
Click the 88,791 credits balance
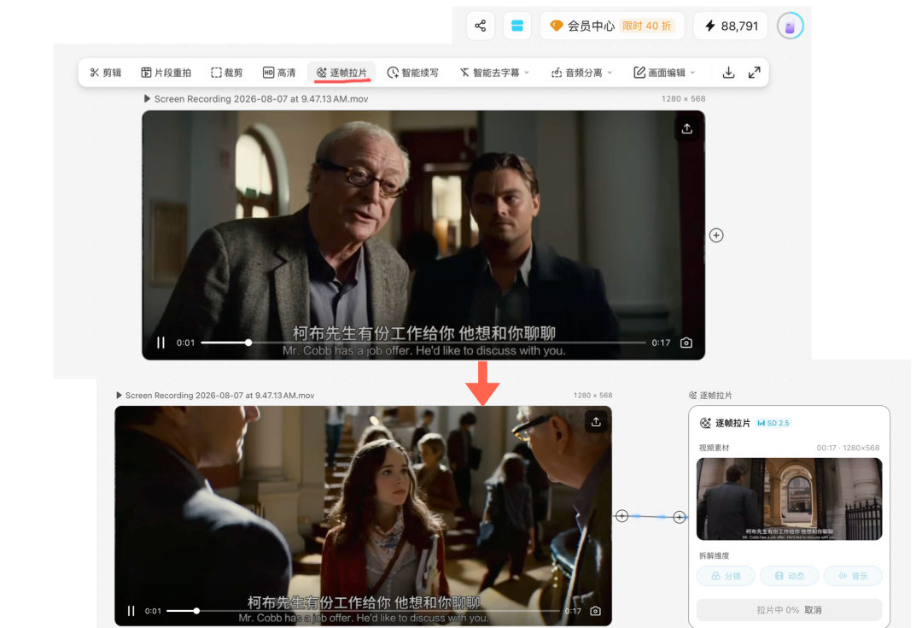point(731,26)
